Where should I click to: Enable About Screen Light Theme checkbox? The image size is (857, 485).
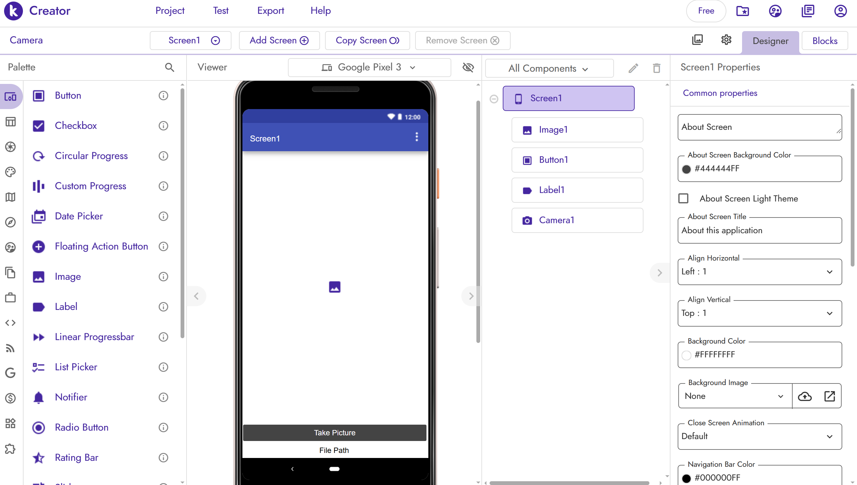pyautogui.click(x=683, y=199)
